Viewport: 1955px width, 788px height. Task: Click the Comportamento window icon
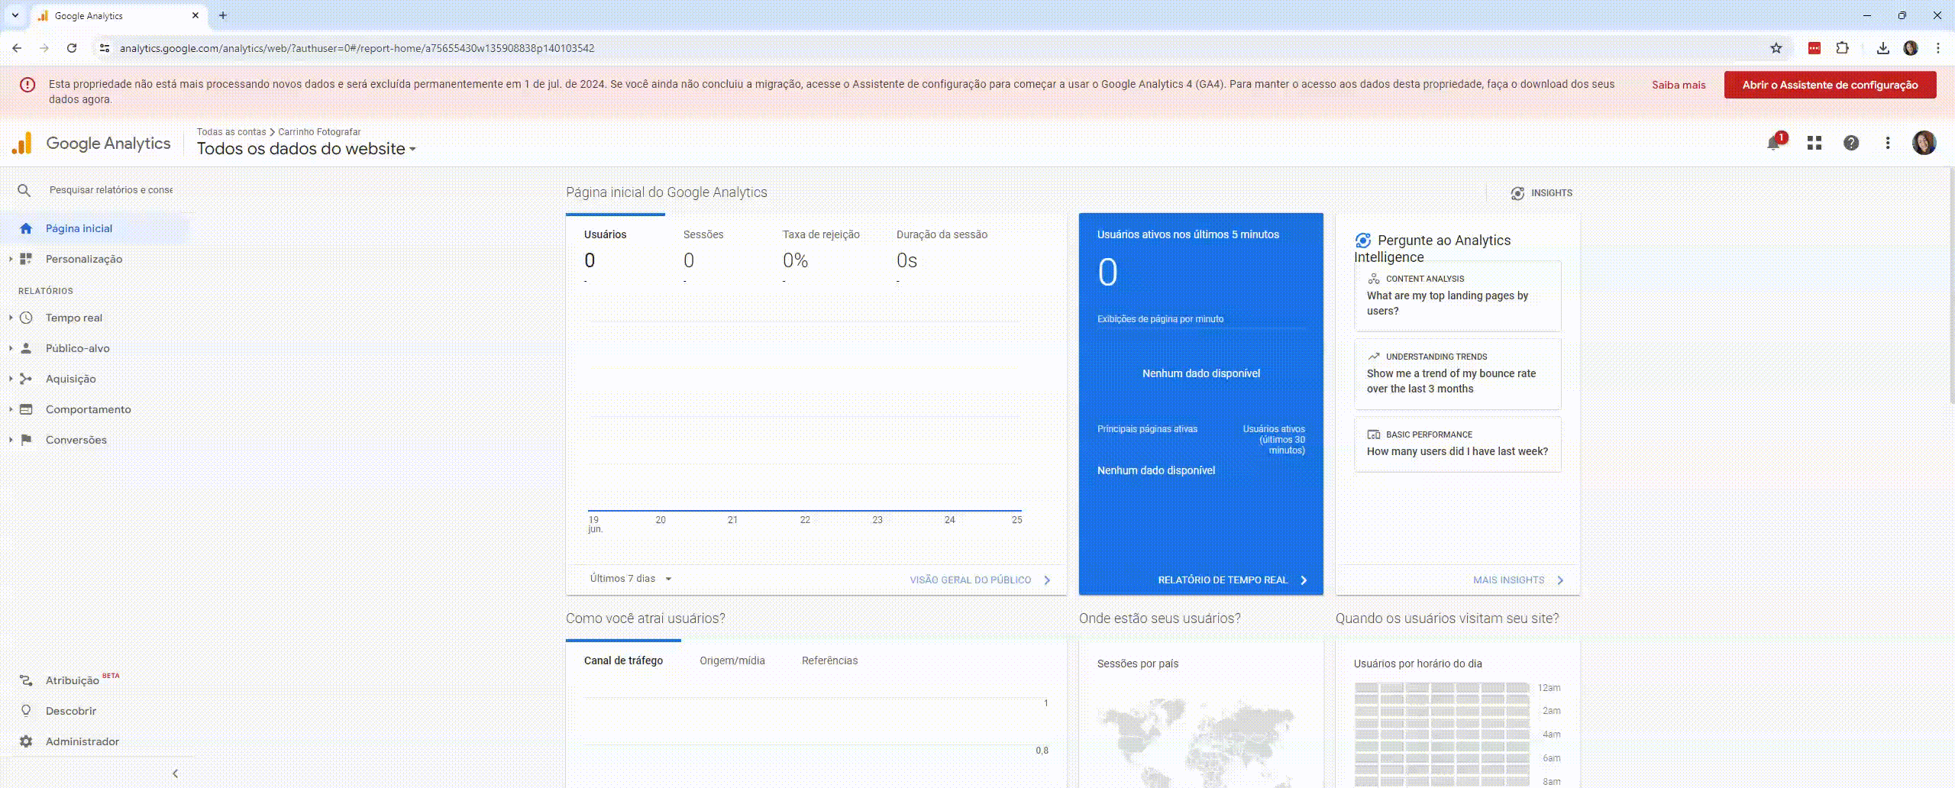[x=26, y=409]
